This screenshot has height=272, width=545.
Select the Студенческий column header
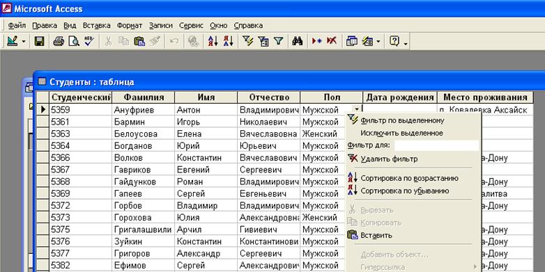[80, 97]
